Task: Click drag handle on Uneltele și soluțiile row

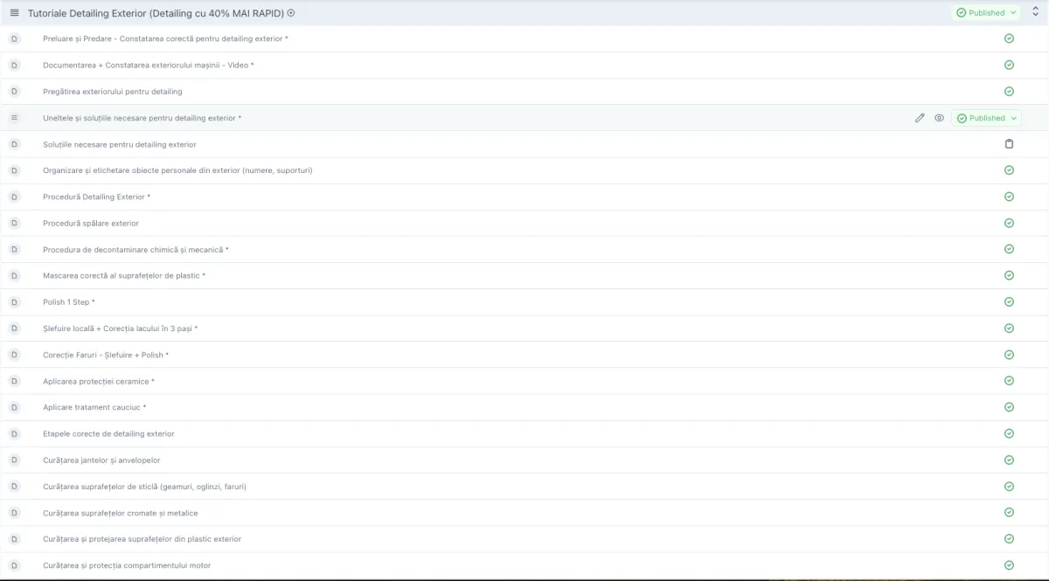Action: [x=14, y=118]
